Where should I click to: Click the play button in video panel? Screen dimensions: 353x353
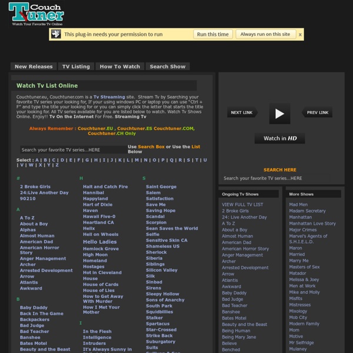tap(279, 114)
